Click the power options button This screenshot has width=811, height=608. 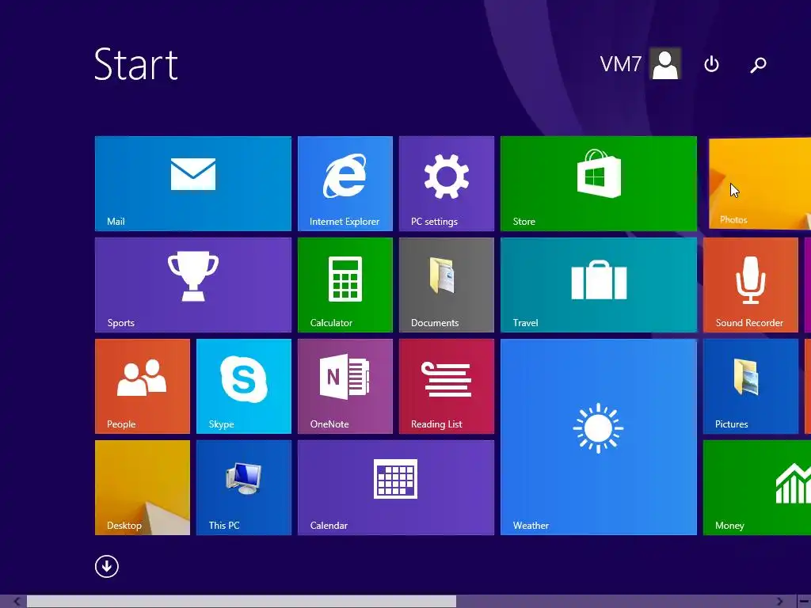coord(712,64)
